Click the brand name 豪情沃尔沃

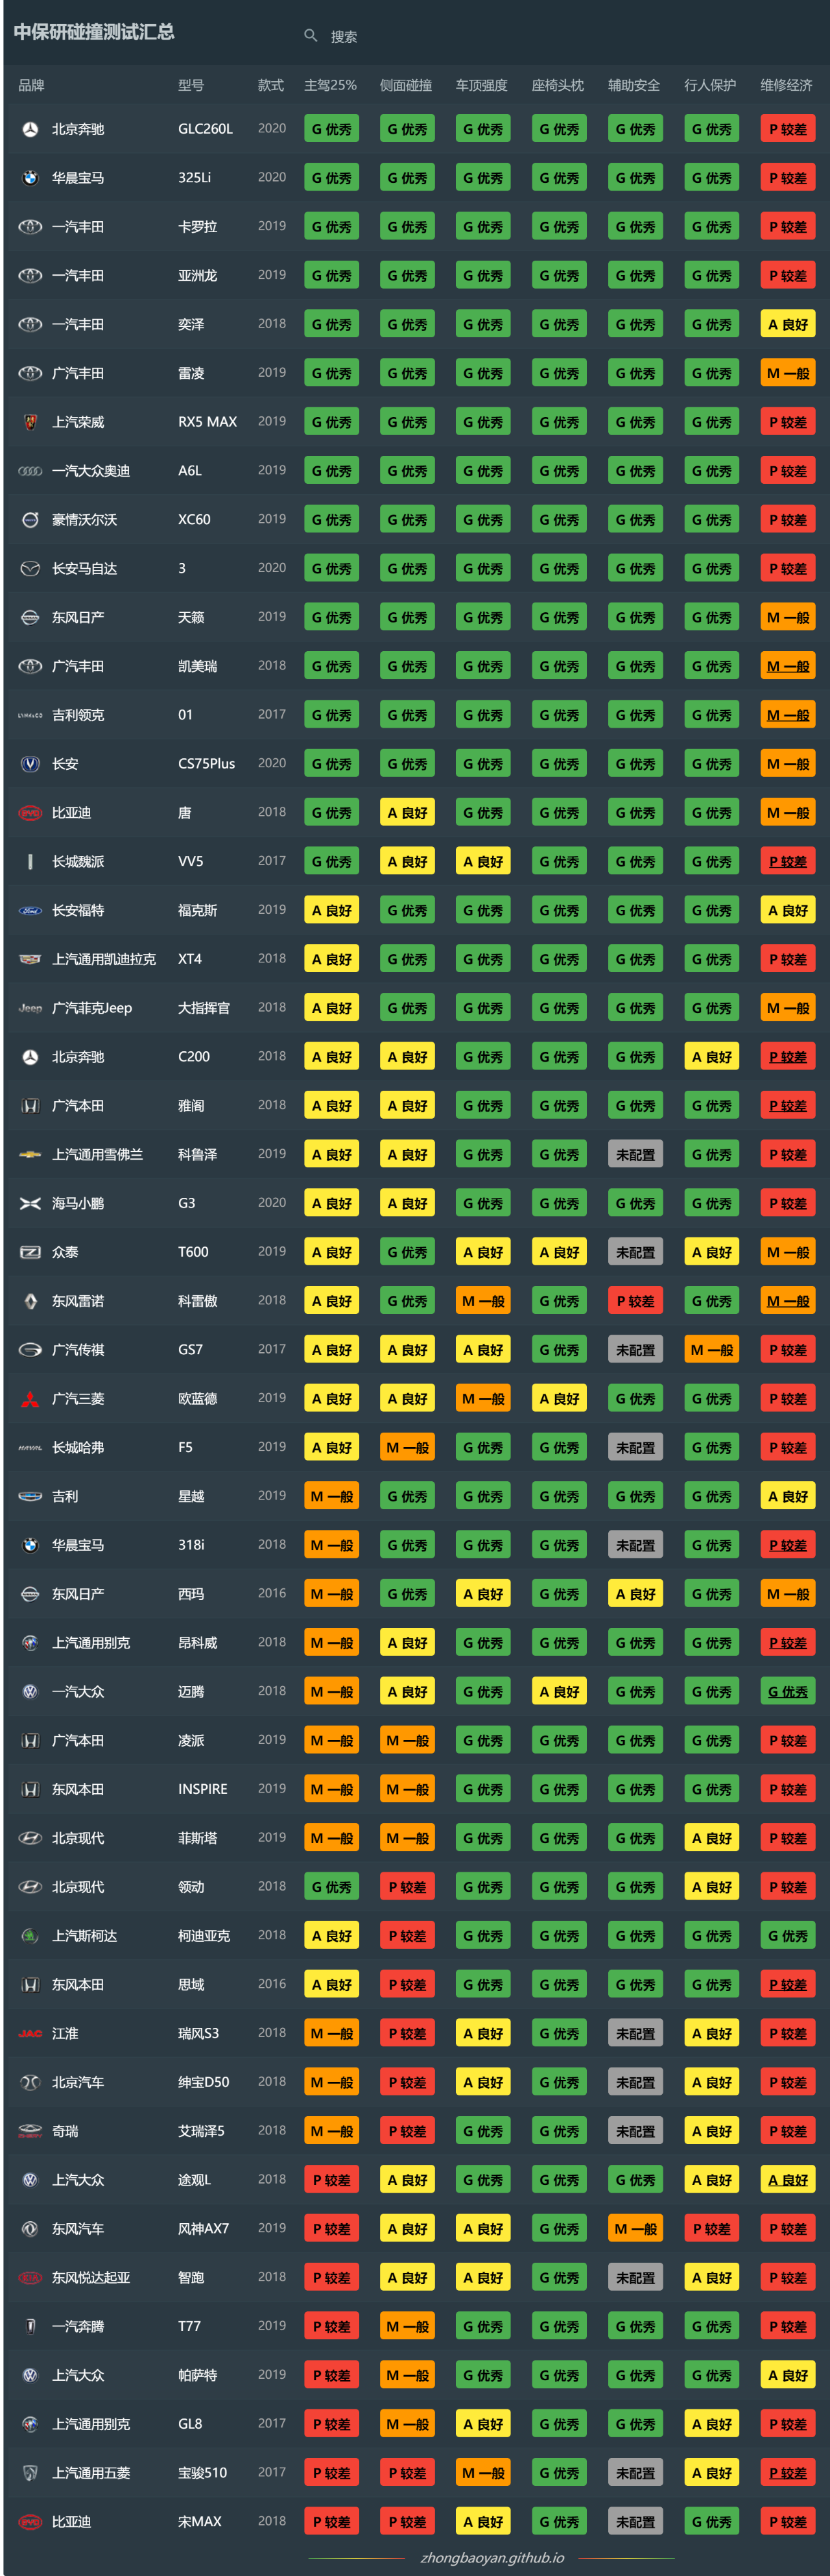[85, 520]
